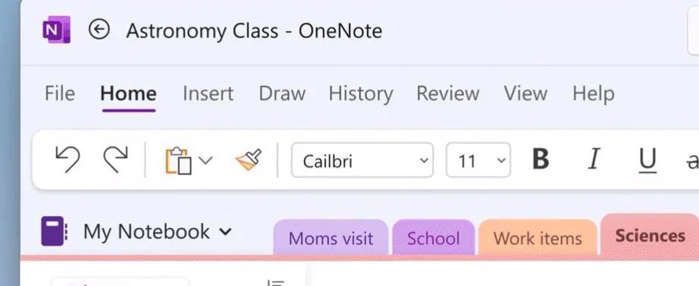This screenshot has width=699, height=286.
Task: Click the Paste clipboard icon
Action: (179, 161)
